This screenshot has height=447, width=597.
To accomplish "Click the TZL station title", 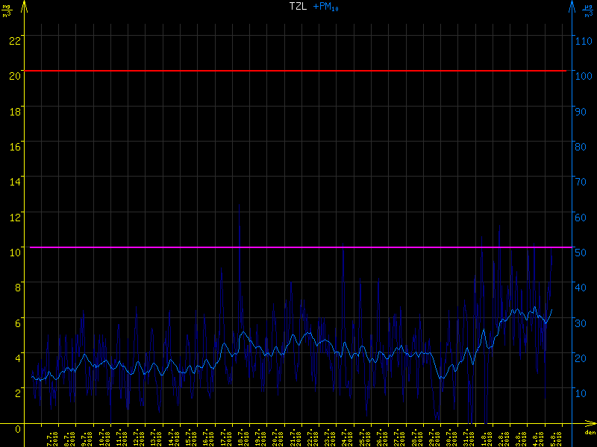I will pos(298,7).
